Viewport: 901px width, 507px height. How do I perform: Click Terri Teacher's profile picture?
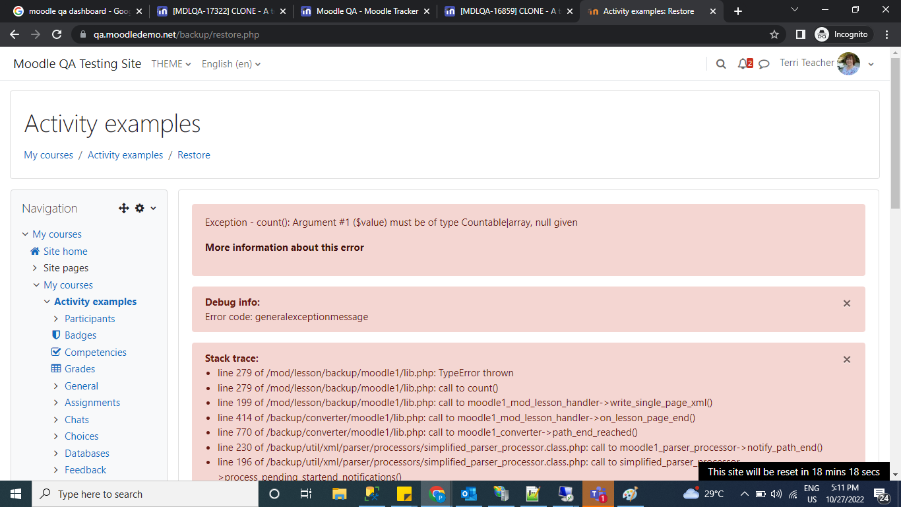click(x=848, y=63)
